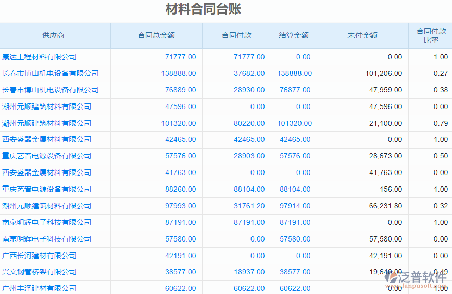Screen dimensions: 452x294
Task: Click unpaid amount 57,580.00
Action: click(x=386, y=239)
